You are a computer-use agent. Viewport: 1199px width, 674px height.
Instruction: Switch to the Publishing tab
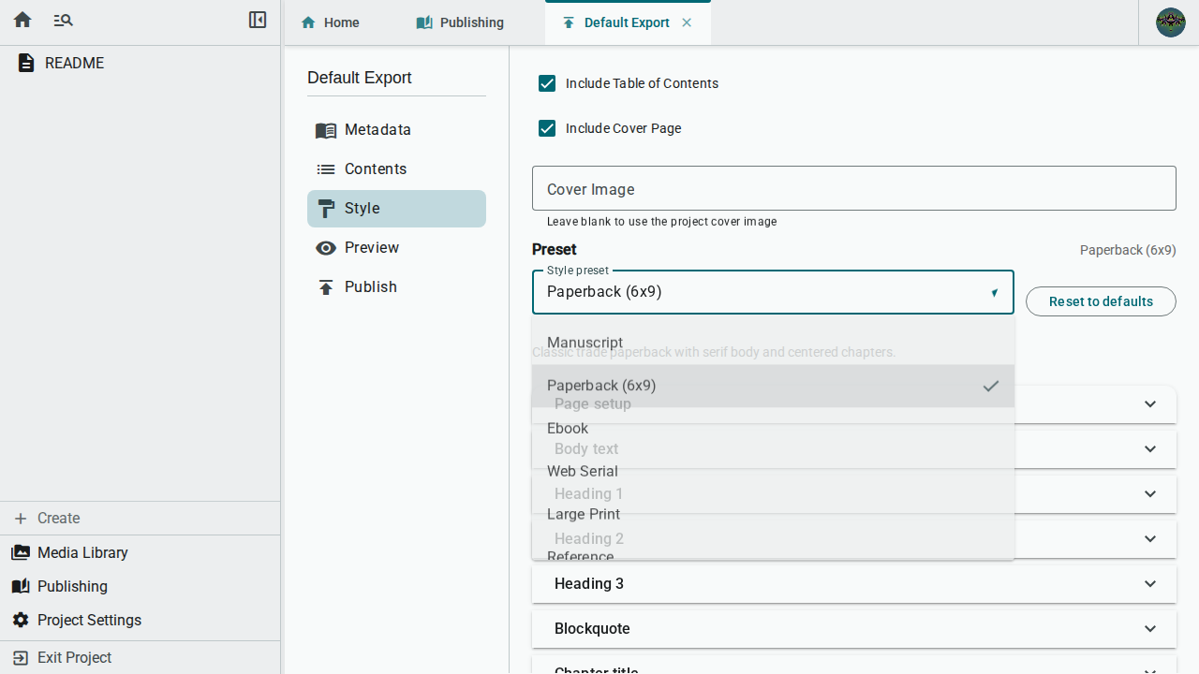click(461, 22)
